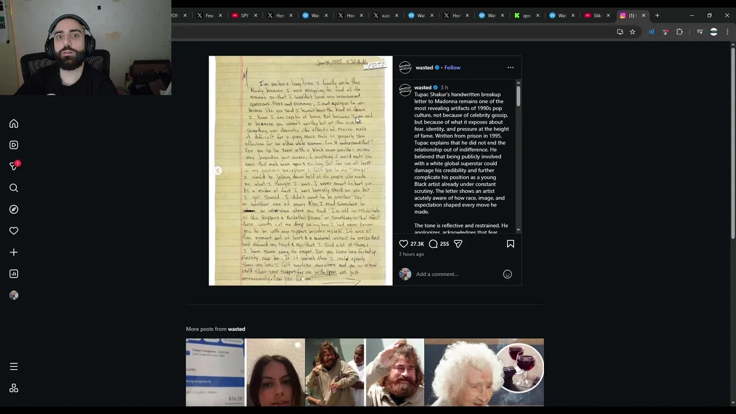Open elderly woman with wine glass thumbnail
Screen dimensions: 736x414
point(484,373)
